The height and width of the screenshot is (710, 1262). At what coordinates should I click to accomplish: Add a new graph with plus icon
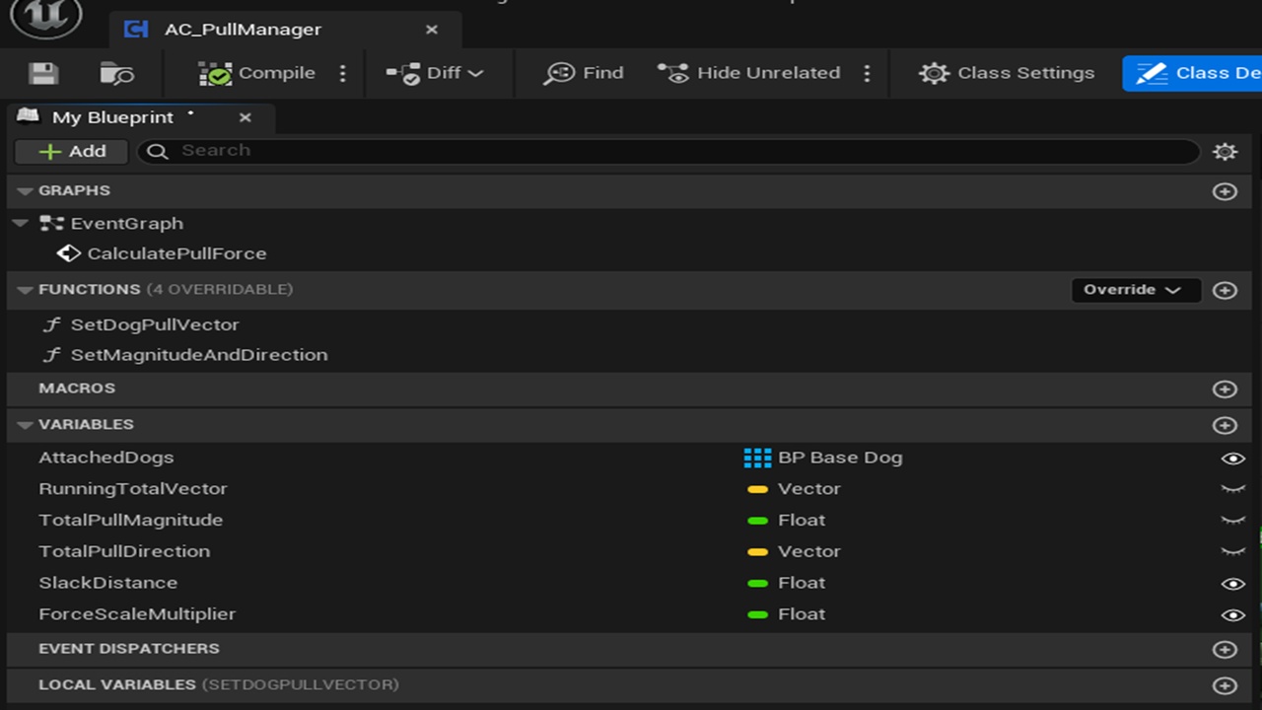pyautogui.click(x=1225, y=191)
